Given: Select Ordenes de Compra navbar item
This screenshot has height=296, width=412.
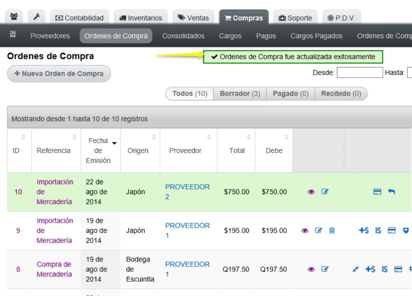Looking at the screenshot, I should (x=116, y=36).
